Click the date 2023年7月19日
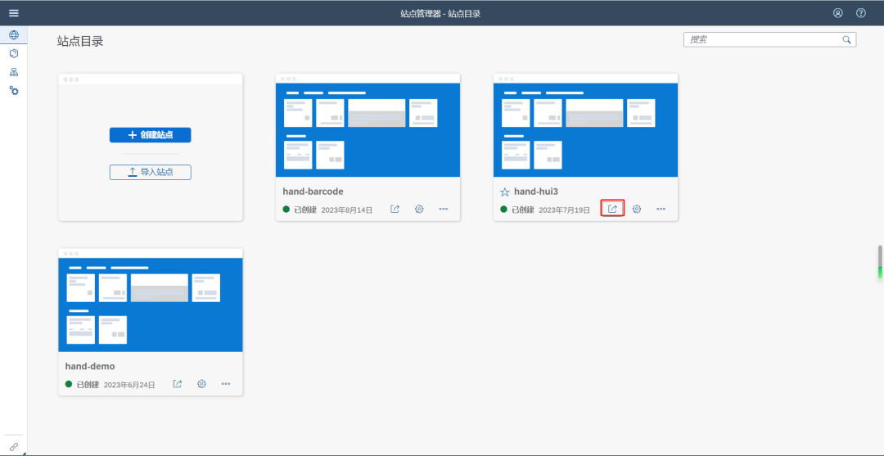This screenshot has width=884, height=456. coord(564,210)
